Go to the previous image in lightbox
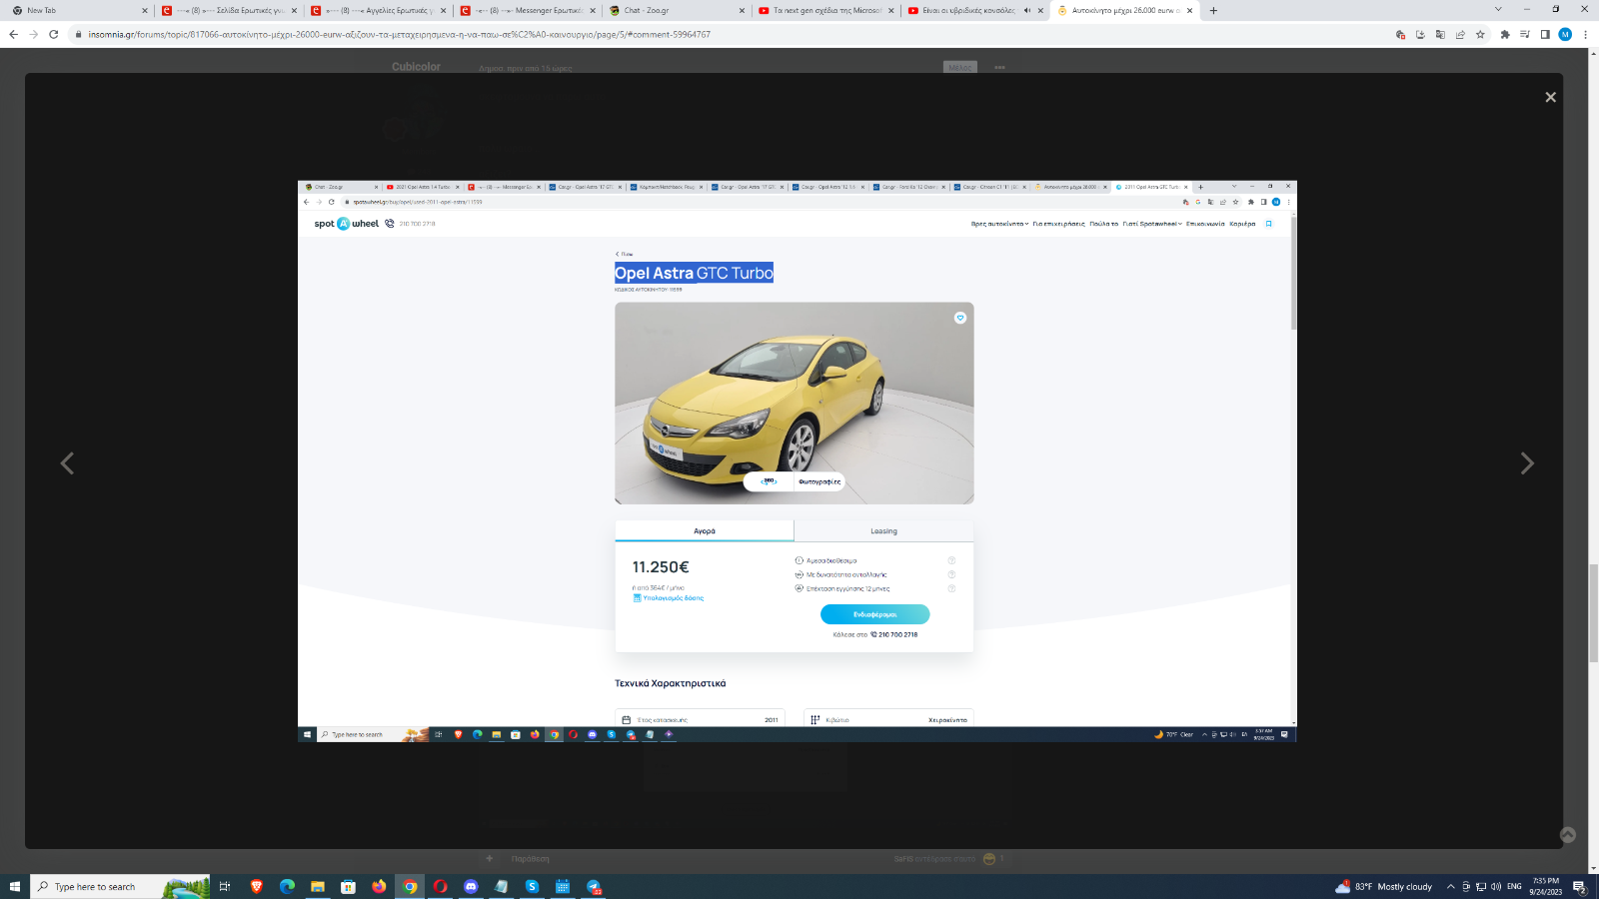Image resolution: width=1599 pixels, height=899 pixels. pos(67,463)
